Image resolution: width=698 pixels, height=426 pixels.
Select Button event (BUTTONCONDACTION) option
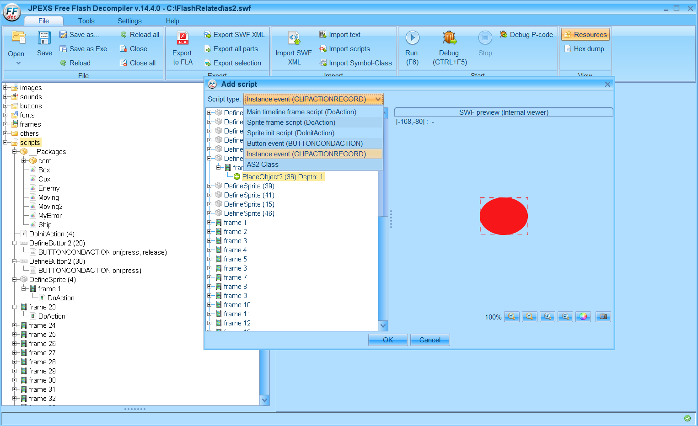click(x=314, y=144)
